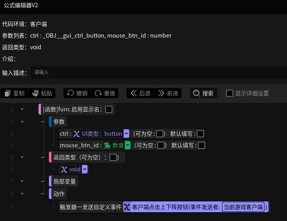Click the 搜索 button
This screenshot has width=287, height=221.
(204, 93)
